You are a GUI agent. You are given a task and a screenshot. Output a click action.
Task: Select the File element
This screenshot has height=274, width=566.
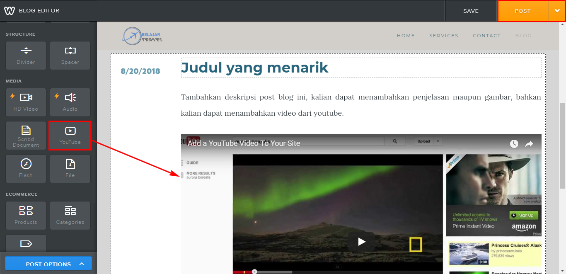(x=70, y=169)
